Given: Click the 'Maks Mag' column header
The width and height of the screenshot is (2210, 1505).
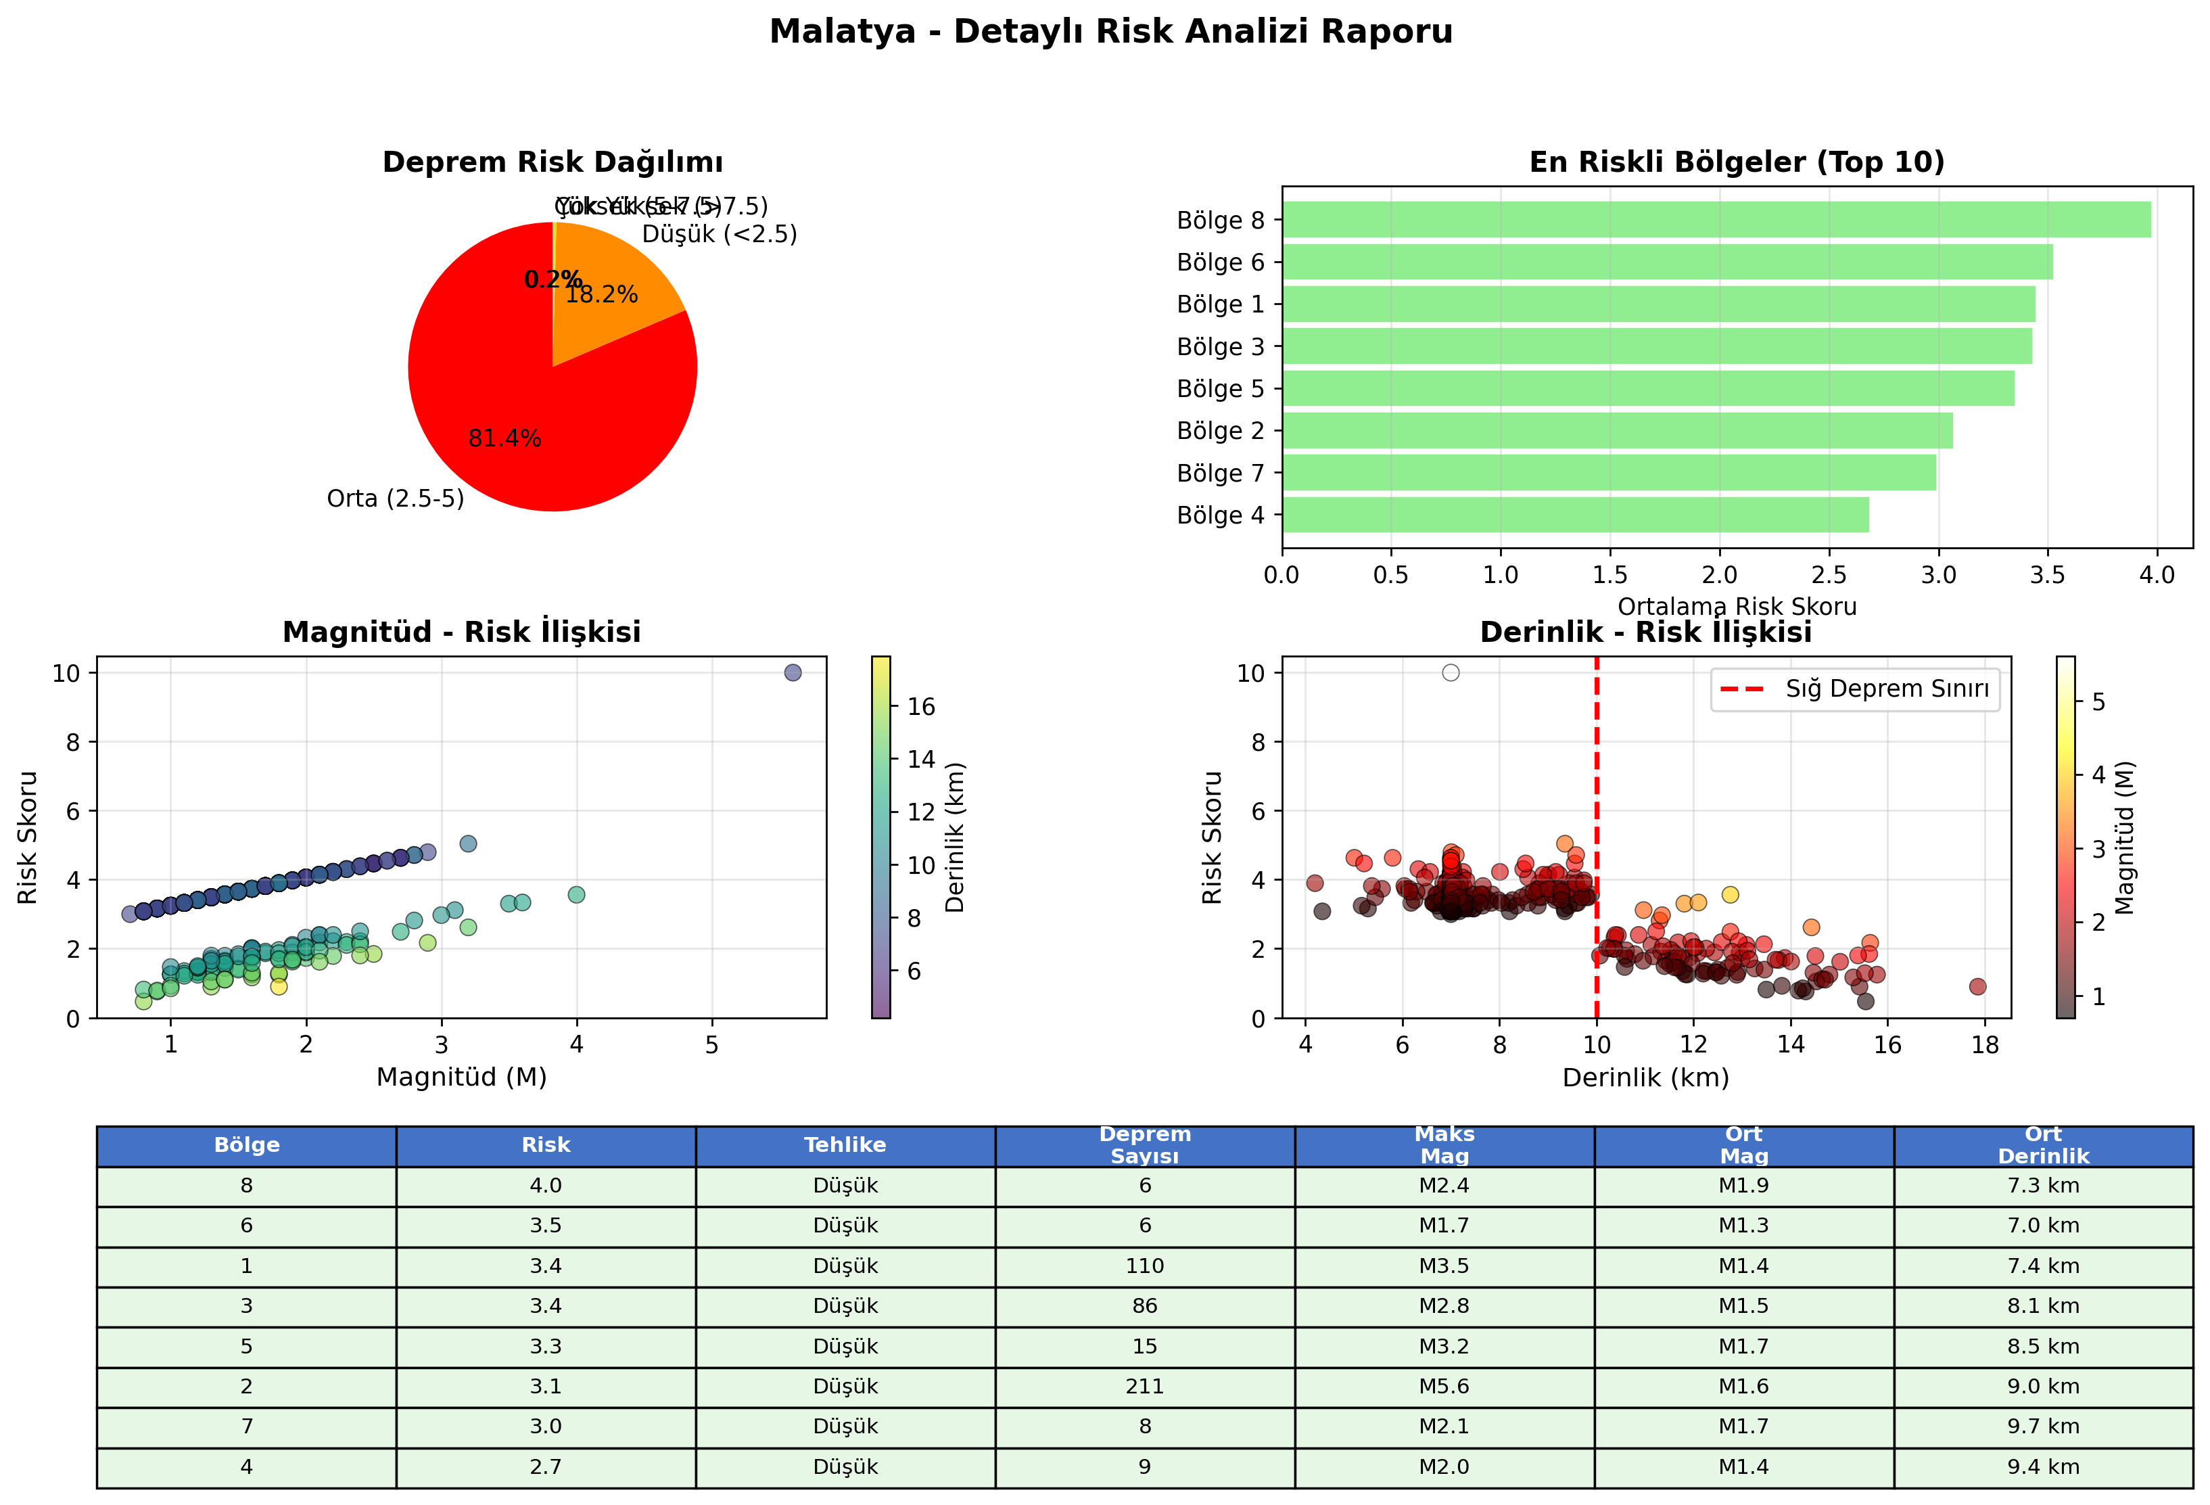Looking at the screenshot, I should pos(1444,1145).
